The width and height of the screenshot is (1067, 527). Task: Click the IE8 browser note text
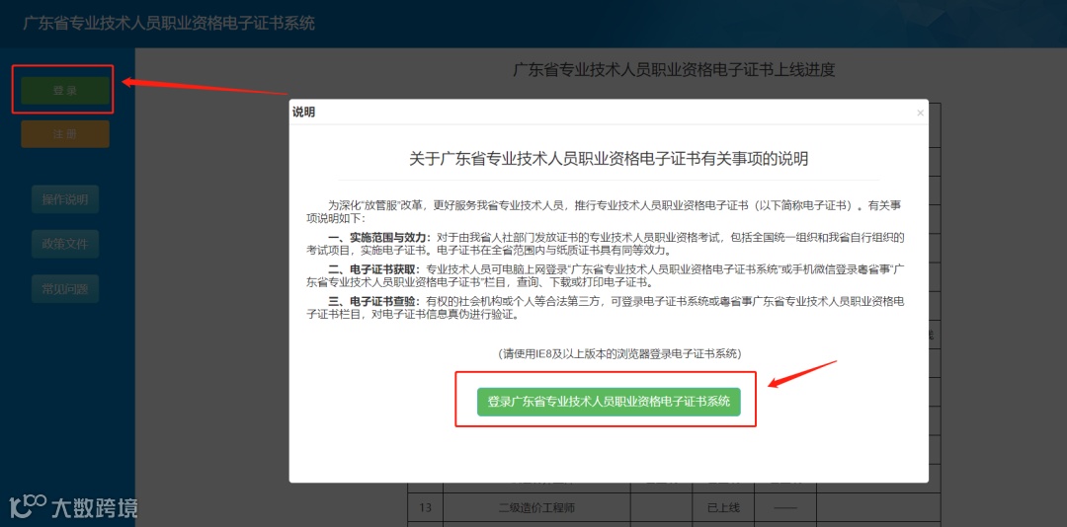(619, 354)
